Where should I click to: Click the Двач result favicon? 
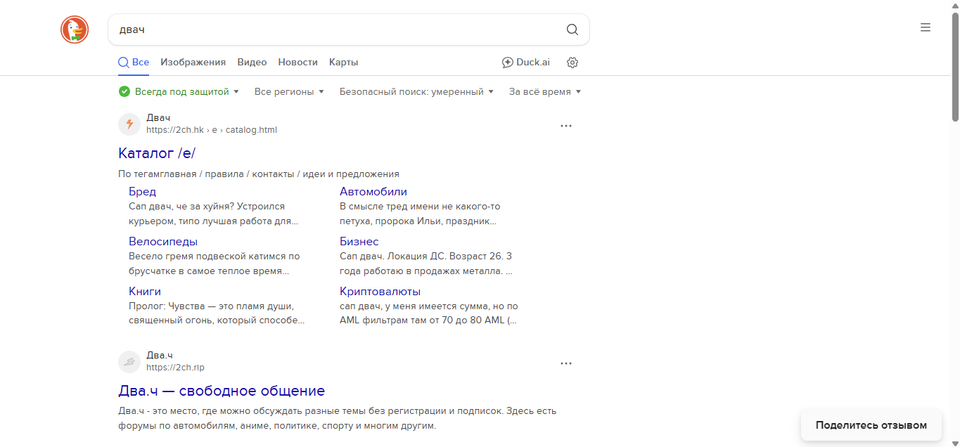pos(129,124)
